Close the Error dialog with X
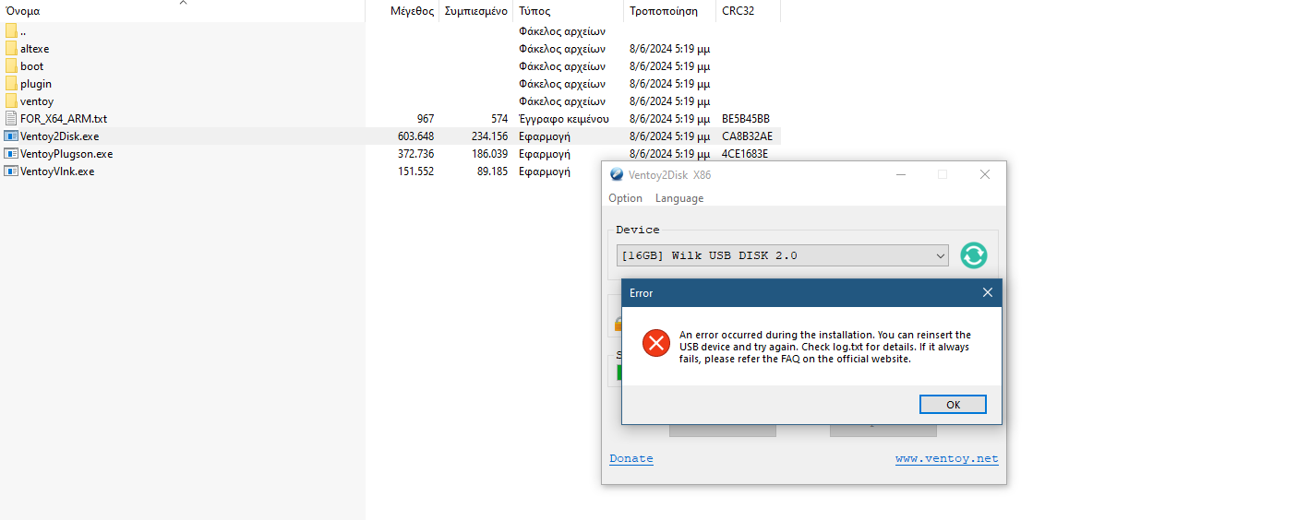The height and width of the screenshot is (520, 1309). (987, 293)
